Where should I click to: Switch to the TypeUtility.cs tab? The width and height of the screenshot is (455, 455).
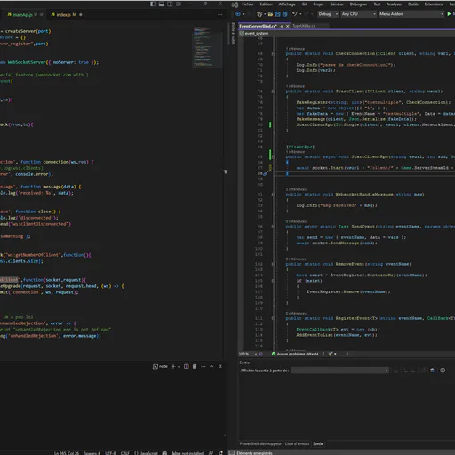[304, 26]
